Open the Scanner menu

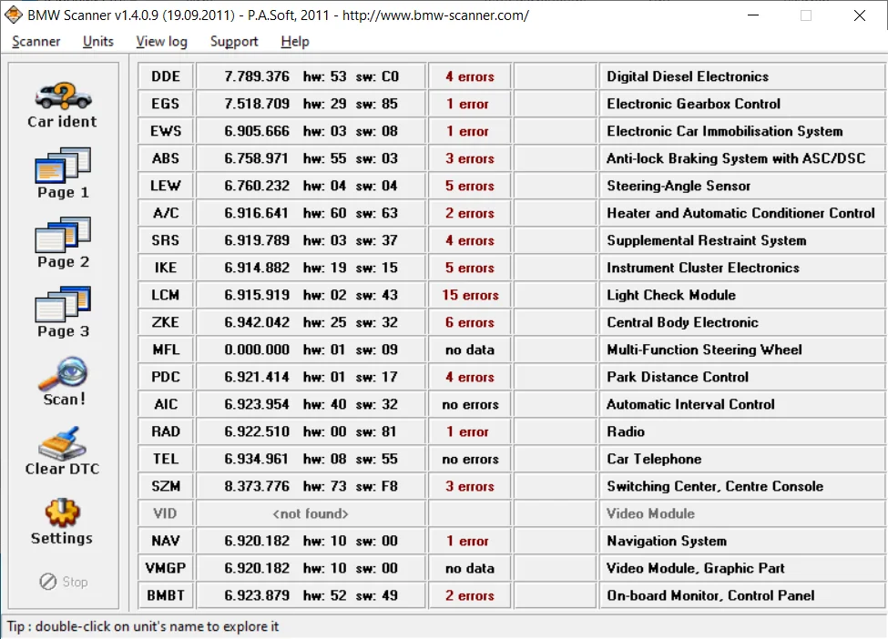(36, 41)
